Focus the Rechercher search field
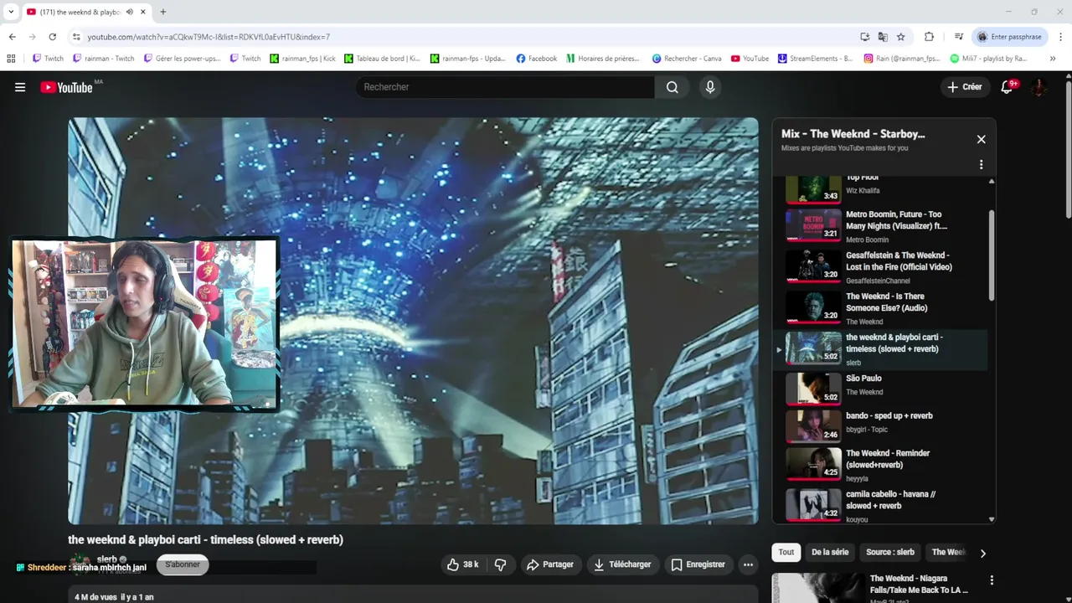 pos(505,87)
